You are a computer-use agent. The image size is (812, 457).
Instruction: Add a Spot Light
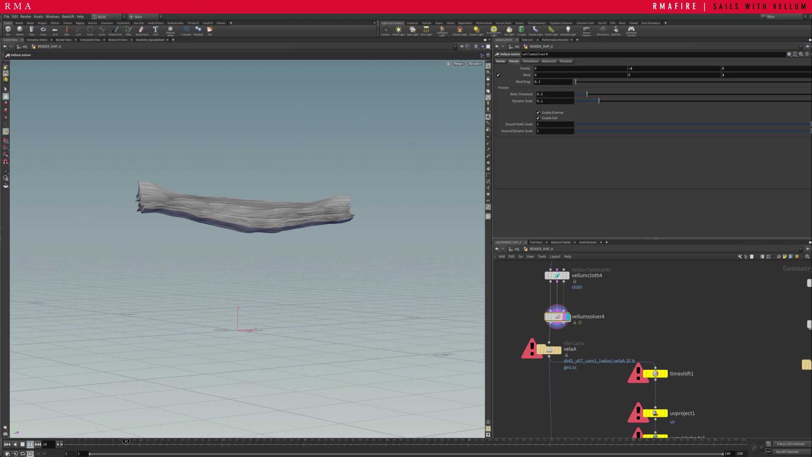coord(412,30)
